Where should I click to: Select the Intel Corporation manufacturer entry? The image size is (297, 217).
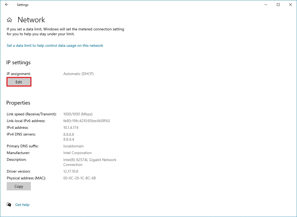pos(77,153)
